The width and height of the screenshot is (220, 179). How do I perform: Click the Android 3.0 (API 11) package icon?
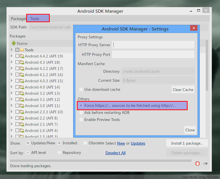click(x=22, y=106)
